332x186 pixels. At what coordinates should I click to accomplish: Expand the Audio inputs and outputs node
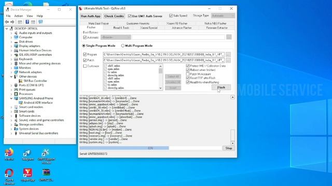[11, 33]
